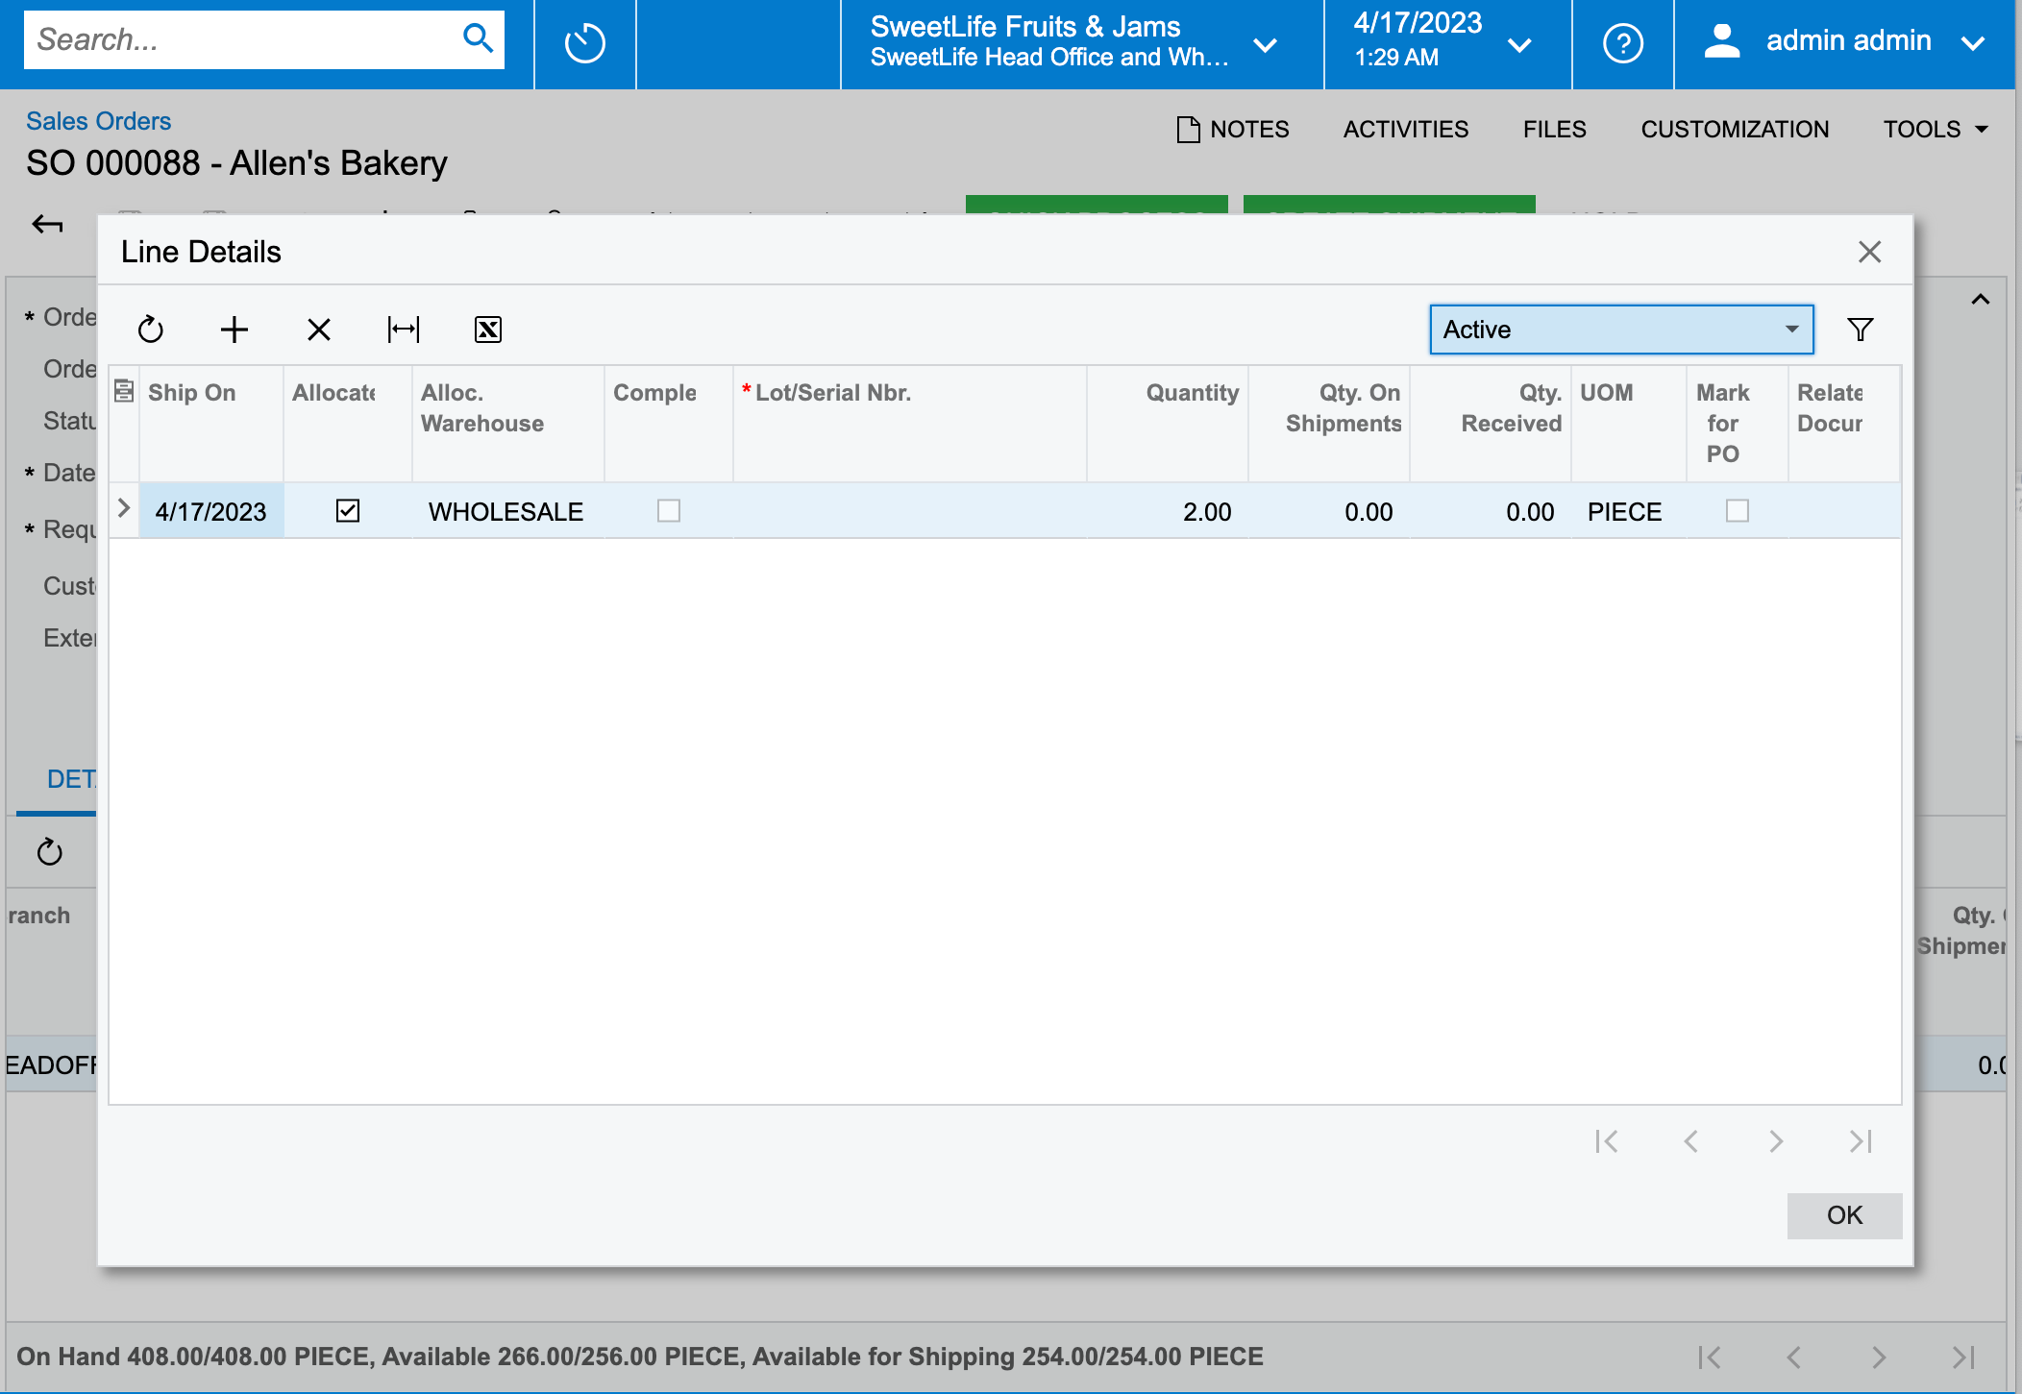Open the TOOLS dropdown menu
Viewport: 2022px width, 1394px height.
(1936, 130)
